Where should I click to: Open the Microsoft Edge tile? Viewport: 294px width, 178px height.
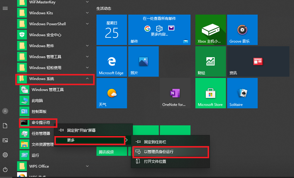point(111,61)
